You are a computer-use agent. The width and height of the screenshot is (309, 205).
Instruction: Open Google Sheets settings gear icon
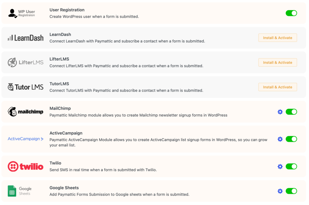click(x=280, y=191)
